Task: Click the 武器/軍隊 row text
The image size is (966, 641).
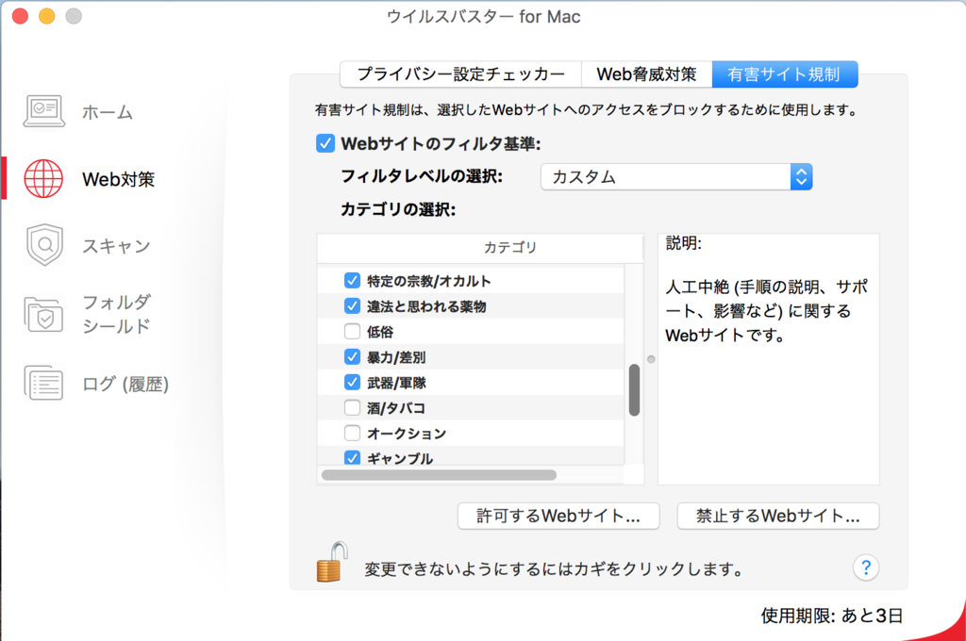Action: click(x=396, y=383)
